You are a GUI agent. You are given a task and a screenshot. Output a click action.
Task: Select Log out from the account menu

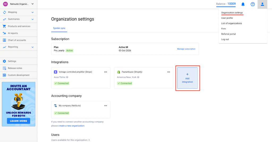225,39
